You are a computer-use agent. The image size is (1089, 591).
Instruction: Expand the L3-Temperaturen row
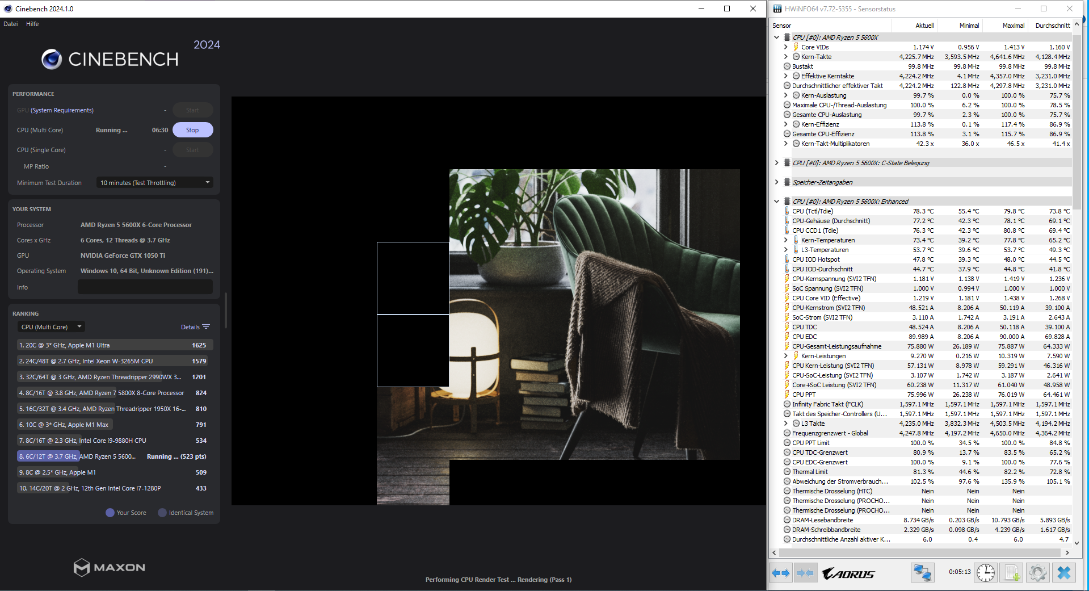click(786, 250)
